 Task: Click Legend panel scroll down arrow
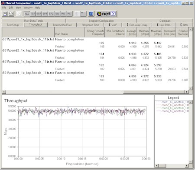pyautogui.click(x=191, y=162)
